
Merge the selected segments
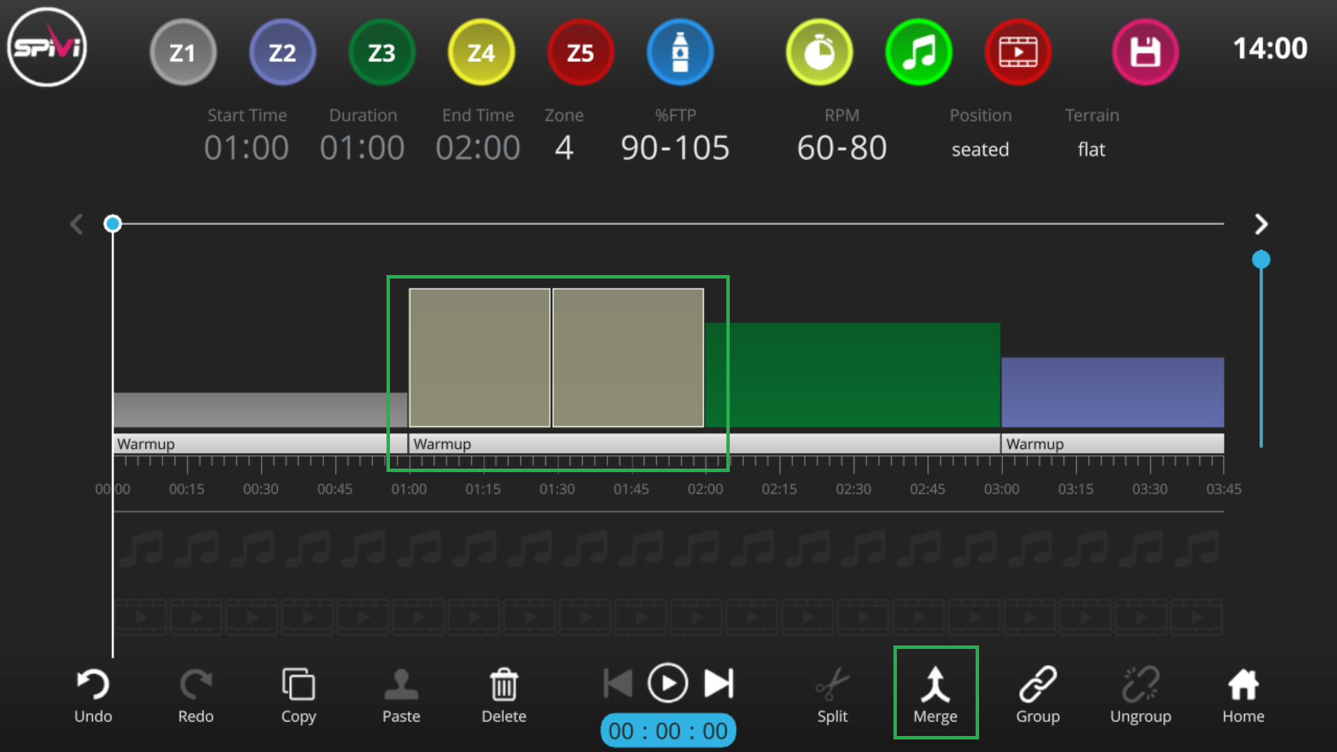click(x=935, y=694)
